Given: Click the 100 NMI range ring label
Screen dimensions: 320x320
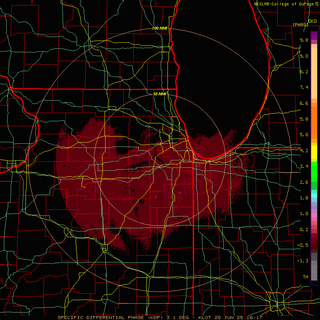Looking at the screenshot, I should coord(160,28).
